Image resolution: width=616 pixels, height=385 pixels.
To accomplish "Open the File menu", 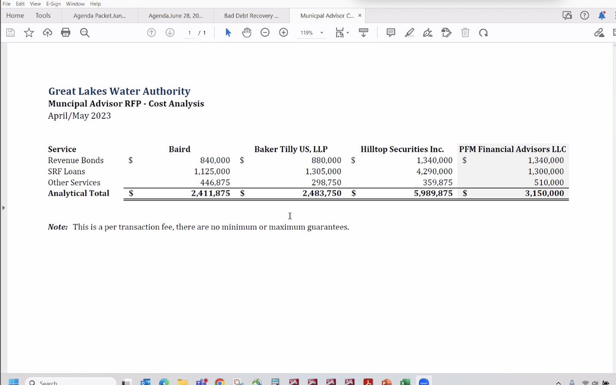I will coord(7,4).
